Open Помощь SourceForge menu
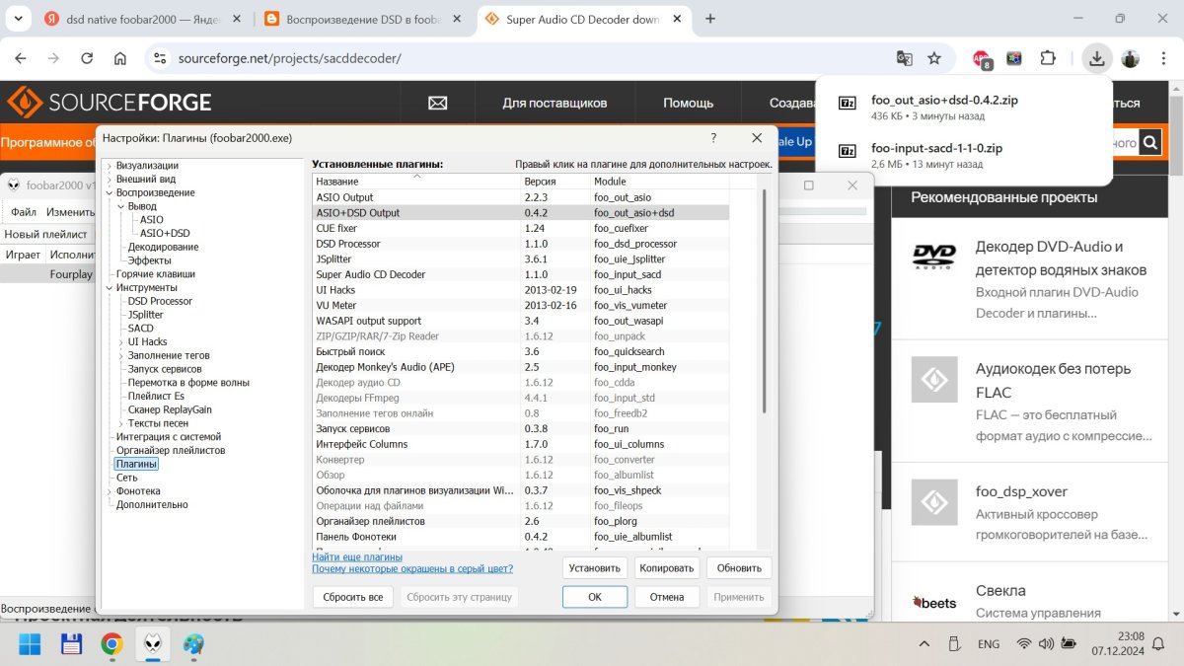The image size is (1184, 666). [688, 103]
